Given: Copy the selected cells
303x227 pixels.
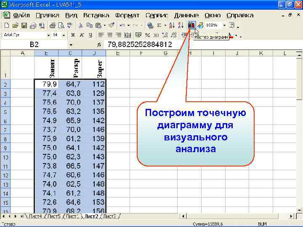Looking at the screenshot, I should pyautogui.click(x=90, y=25).
